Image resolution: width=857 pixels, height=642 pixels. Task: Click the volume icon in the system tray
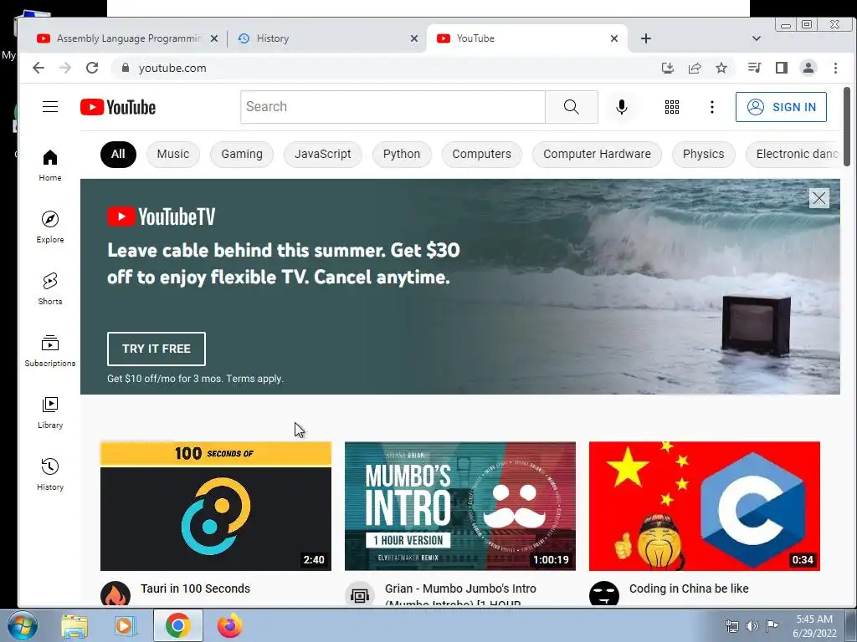click(752, 626)
